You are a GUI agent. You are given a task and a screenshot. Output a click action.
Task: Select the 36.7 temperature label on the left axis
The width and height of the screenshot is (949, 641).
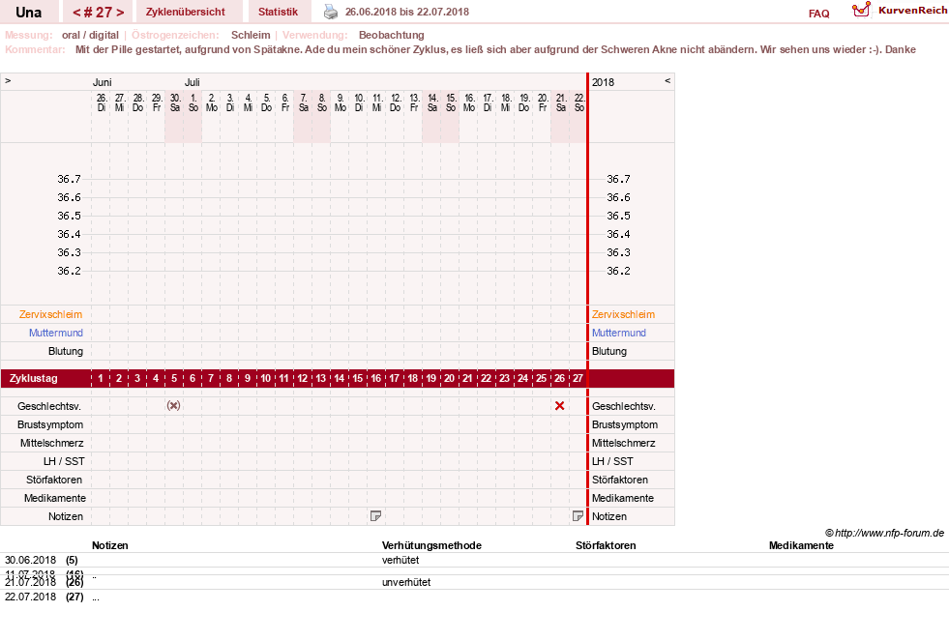point(69,179)
